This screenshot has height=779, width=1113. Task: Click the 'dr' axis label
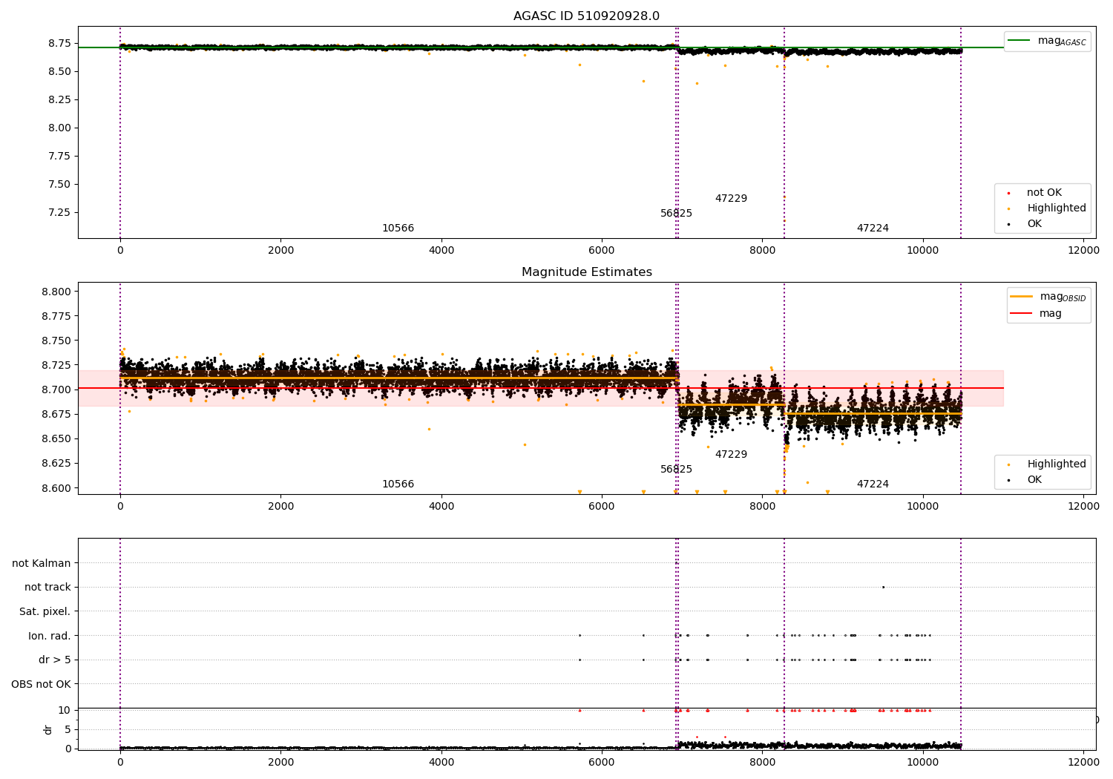click(x=48, y=730)
